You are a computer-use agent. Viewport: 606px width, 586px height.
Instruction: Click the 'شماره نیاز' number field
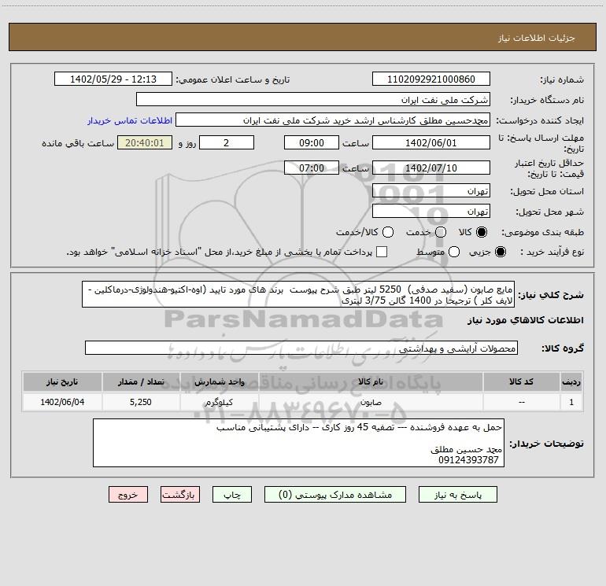point(430,79)
